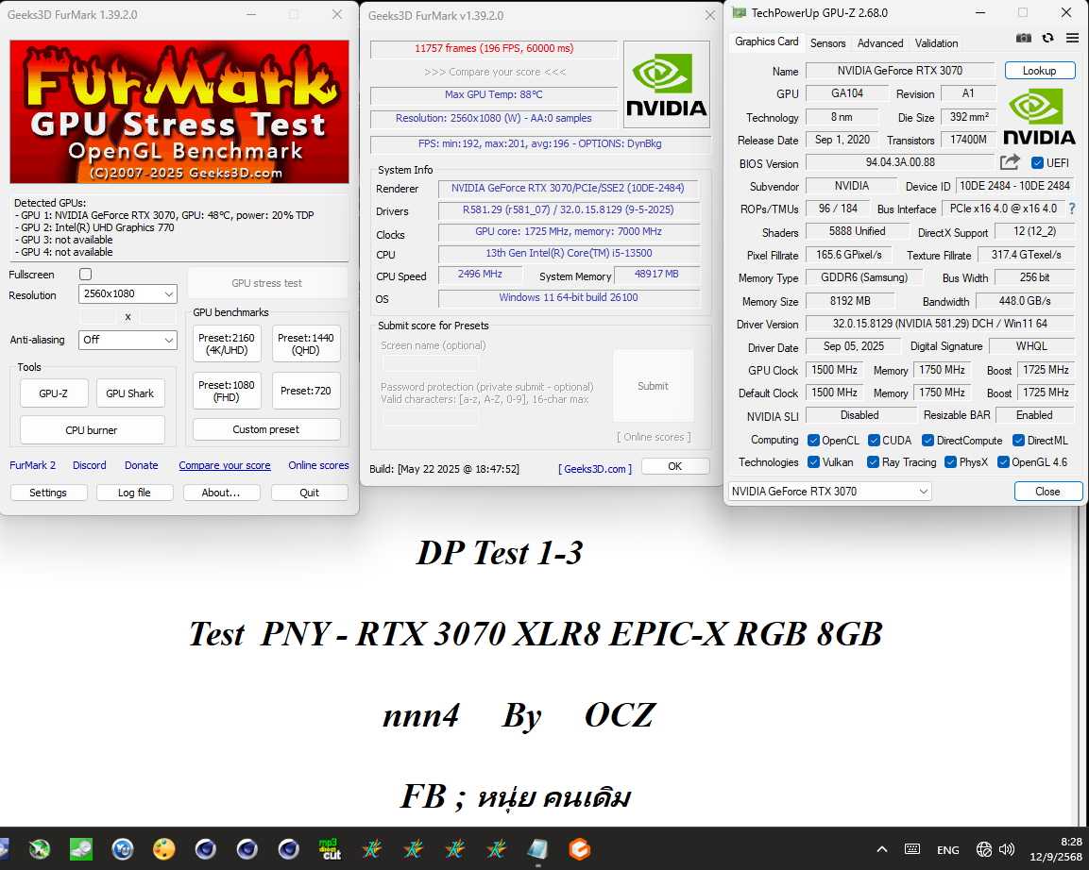Click the orange G icon in taskbar

[579, 849]
